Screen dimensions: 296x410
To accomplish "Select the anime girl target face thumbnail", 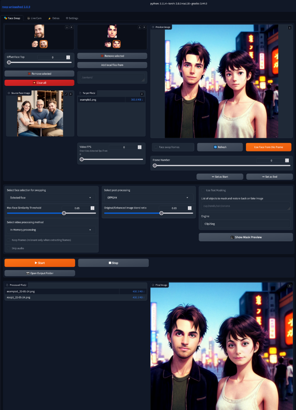I will (108, 44).
